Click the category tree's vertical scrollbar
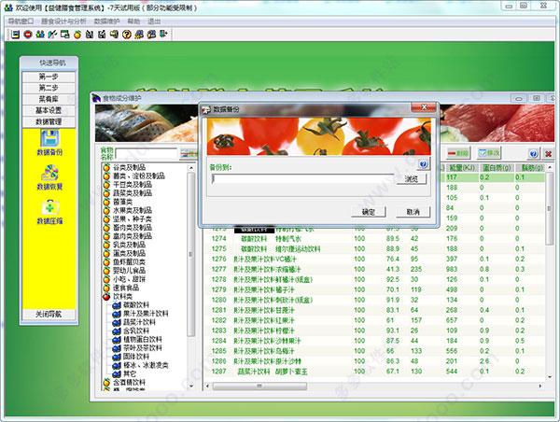560x422 pixels. tap(191, 276)
